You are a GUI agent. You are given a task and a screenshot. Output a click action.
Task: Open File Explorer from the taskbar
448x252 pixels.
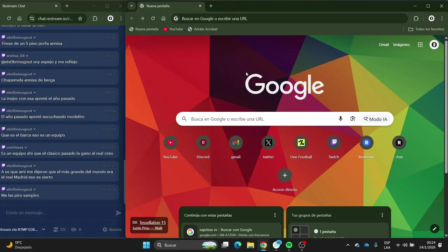(251, 245)
